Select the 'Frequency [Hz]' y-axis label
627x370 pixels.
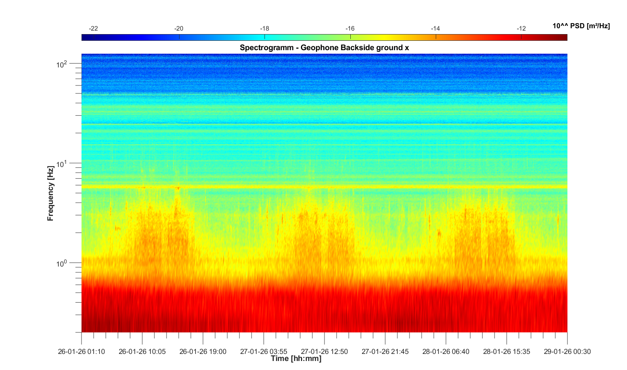point(51,193)
